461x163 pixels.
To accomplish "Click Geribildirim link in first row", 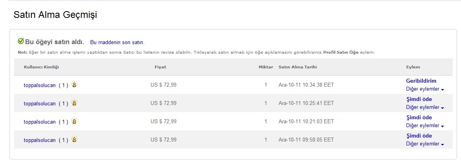I will coord(421,81).
